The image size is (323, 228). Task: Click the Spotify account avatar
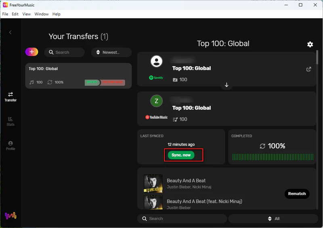[157, 61]
